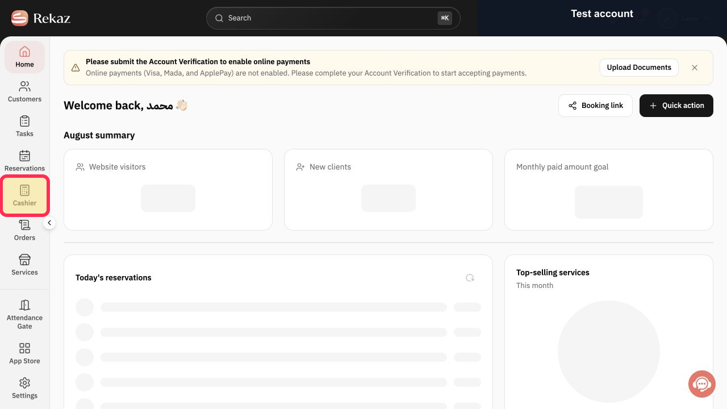Screen dimensions: 727x409
Task: Click the Upload Documents button
Action: [639, 67]
